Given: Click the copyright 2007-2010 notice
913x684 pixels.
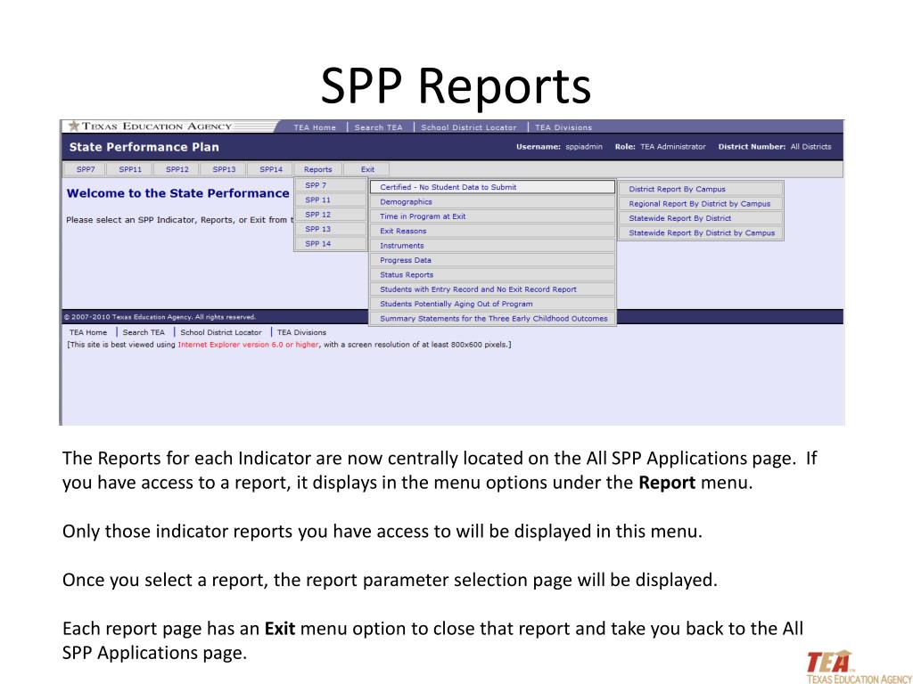Looking at the screenshot, I should pyautogui.click(x=160, y=317).
